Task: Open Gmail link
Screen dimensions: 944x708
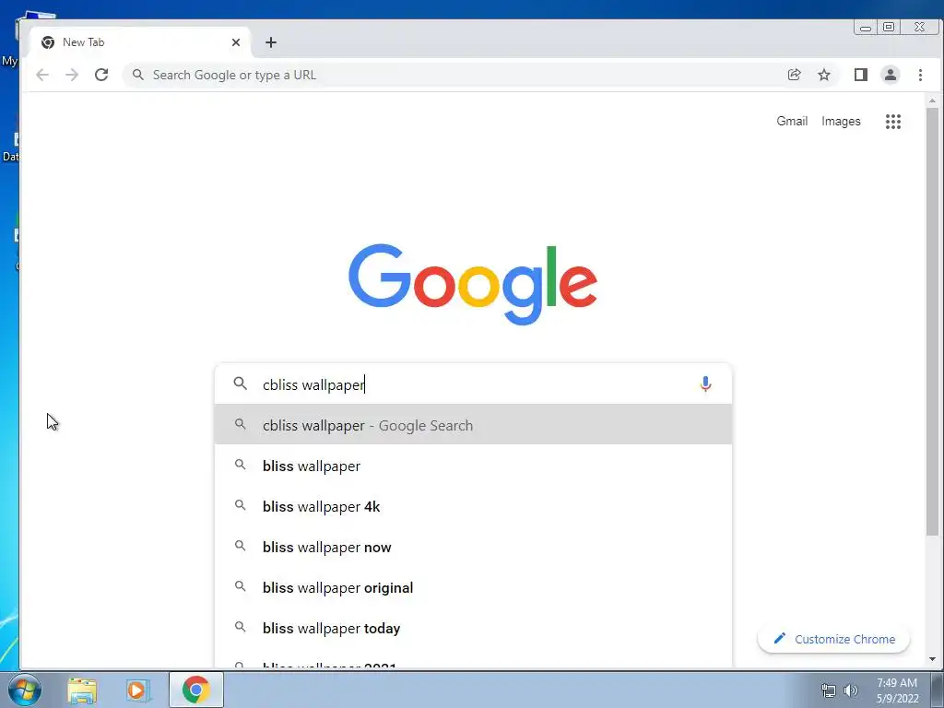Action: (x=792, y=121)
